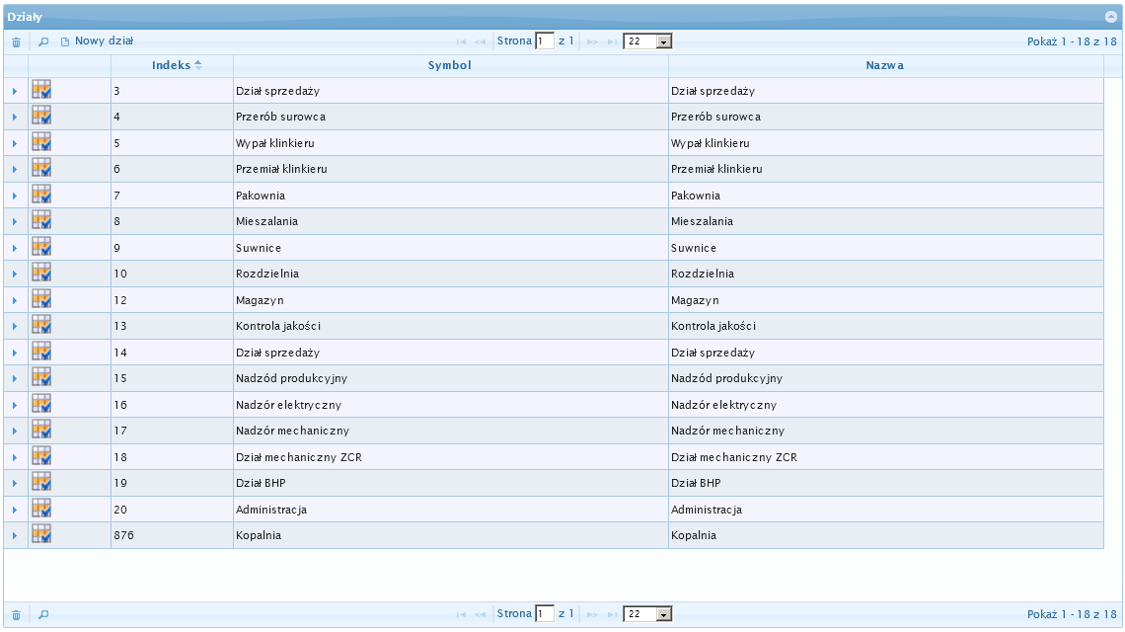Go to next page in top pager

[592, 41]
